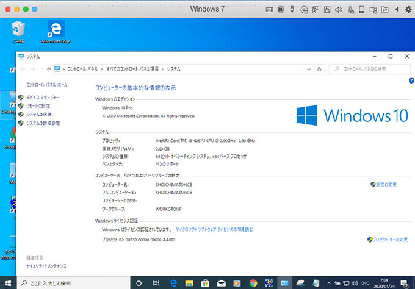Click the tablet device icon in title bar
Screen dimensions: 415x289
pos(361,10)
